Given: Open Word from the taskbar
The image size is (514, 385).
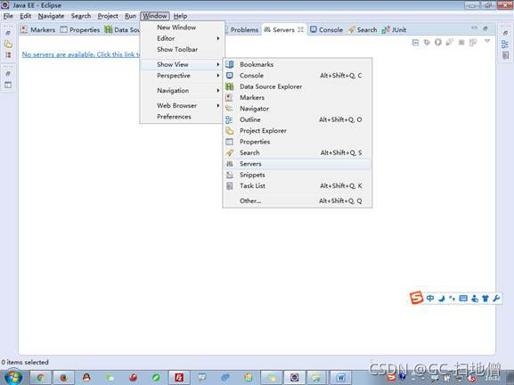Looking at the screenshot, I should click(x=340, y=378).
